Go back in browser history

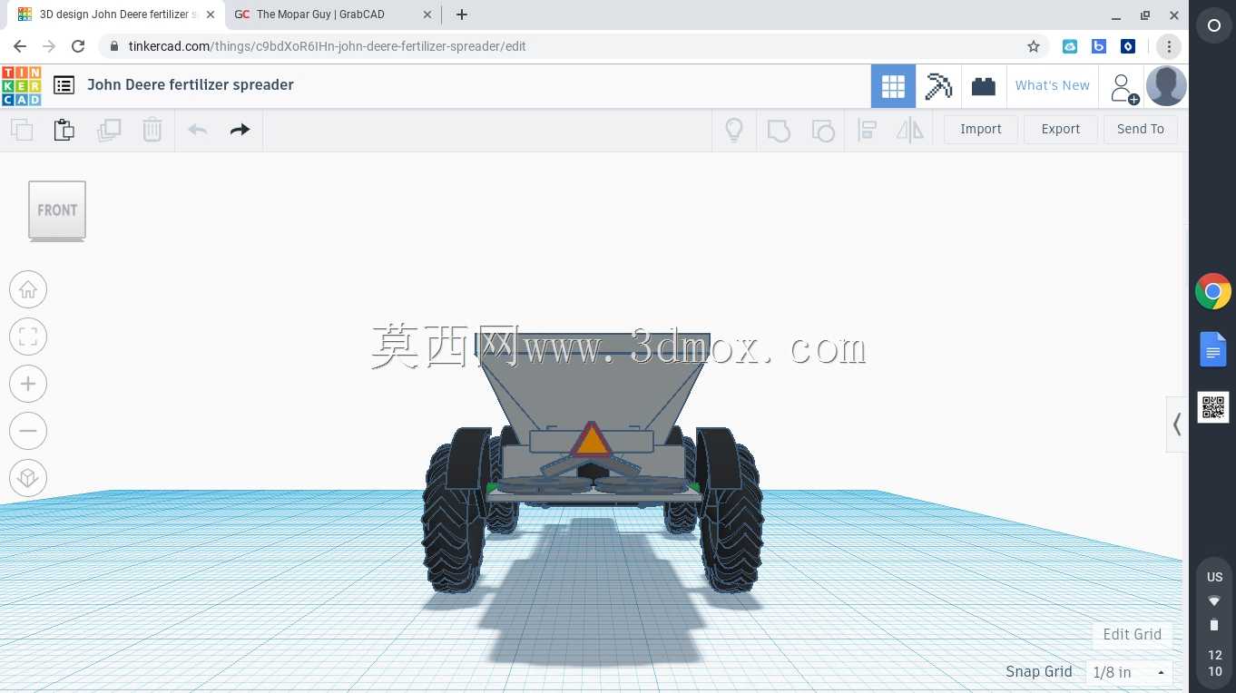(x=20, y=46)
